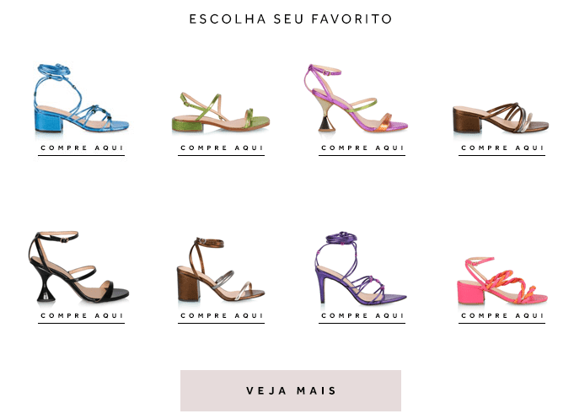Click Compre Aqui under the black sandal
The width and height of the screenshot is (574, 419).
click(81, 315)
